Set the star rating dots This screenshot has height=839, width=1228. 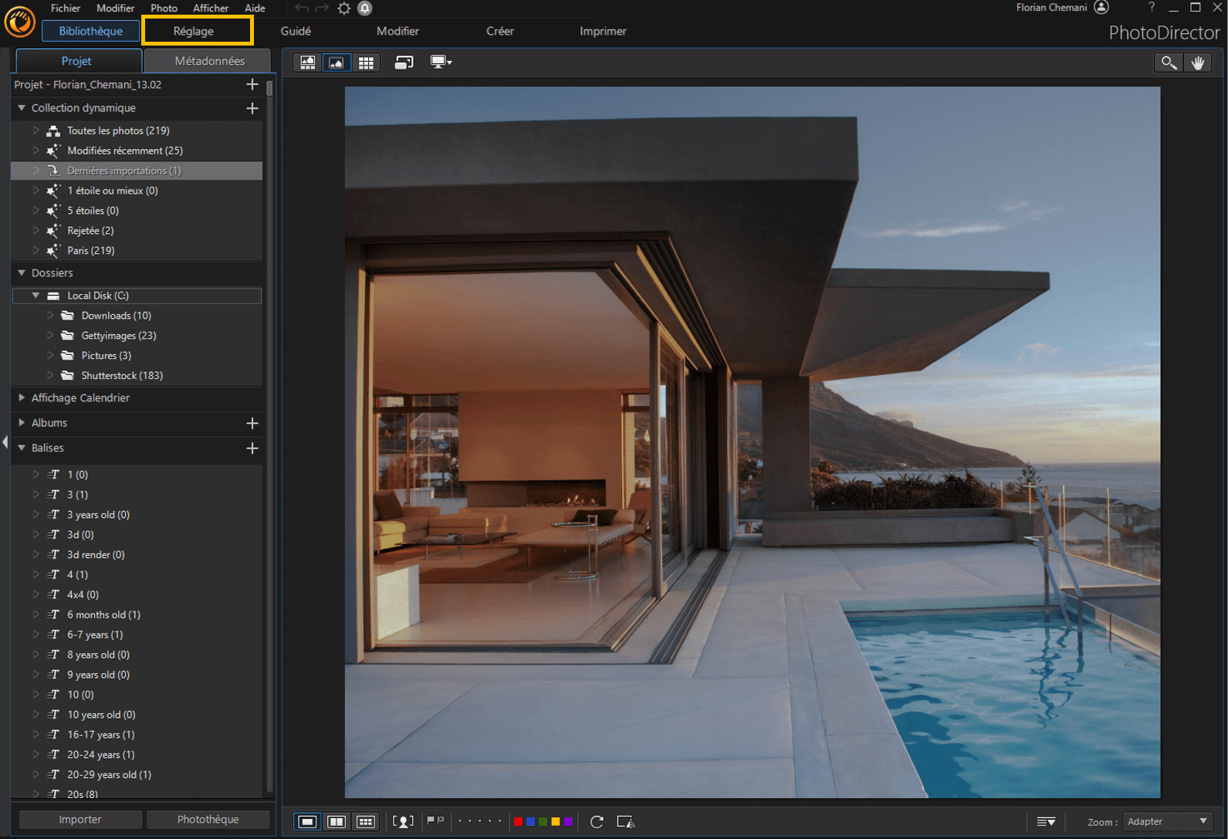[479, 821]
